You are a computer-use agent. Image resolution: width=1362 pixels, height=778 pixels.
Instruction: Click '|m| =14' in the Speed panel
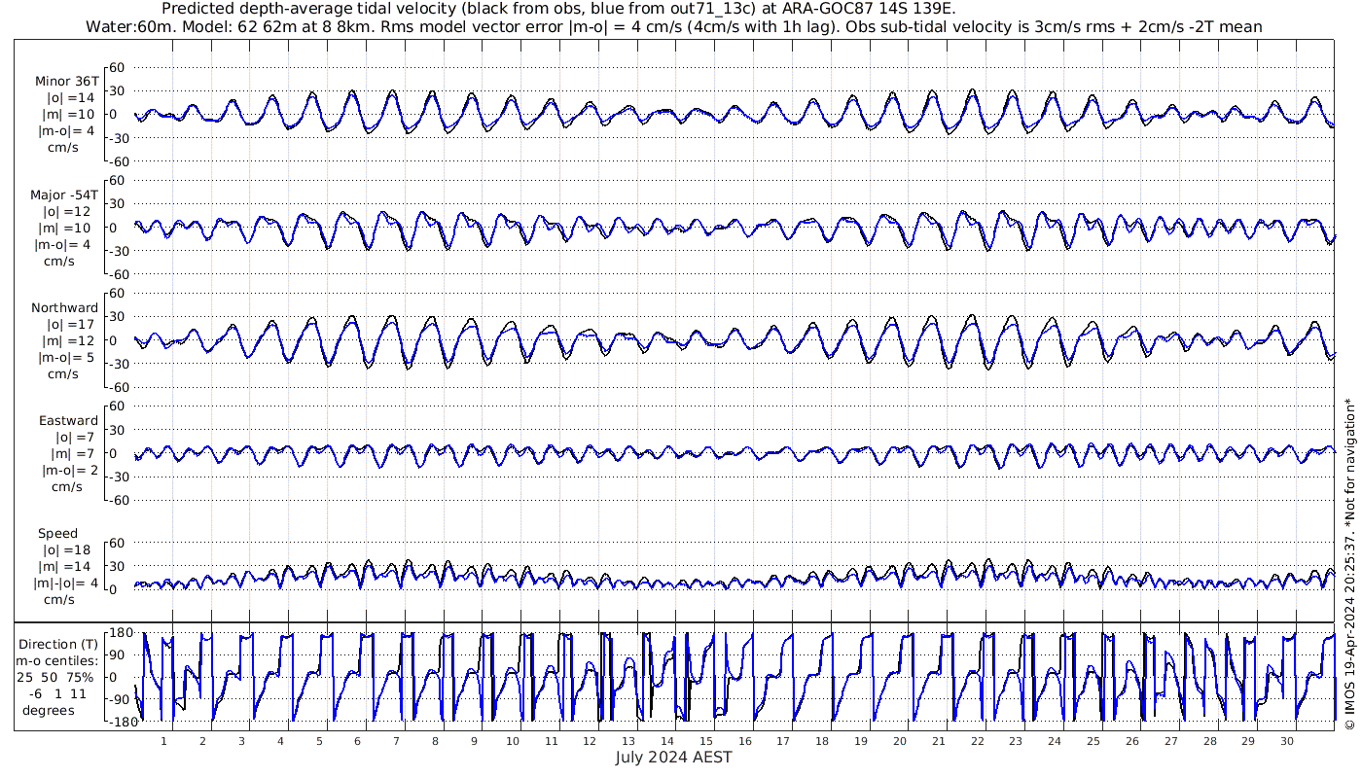(x=67, y=567)
